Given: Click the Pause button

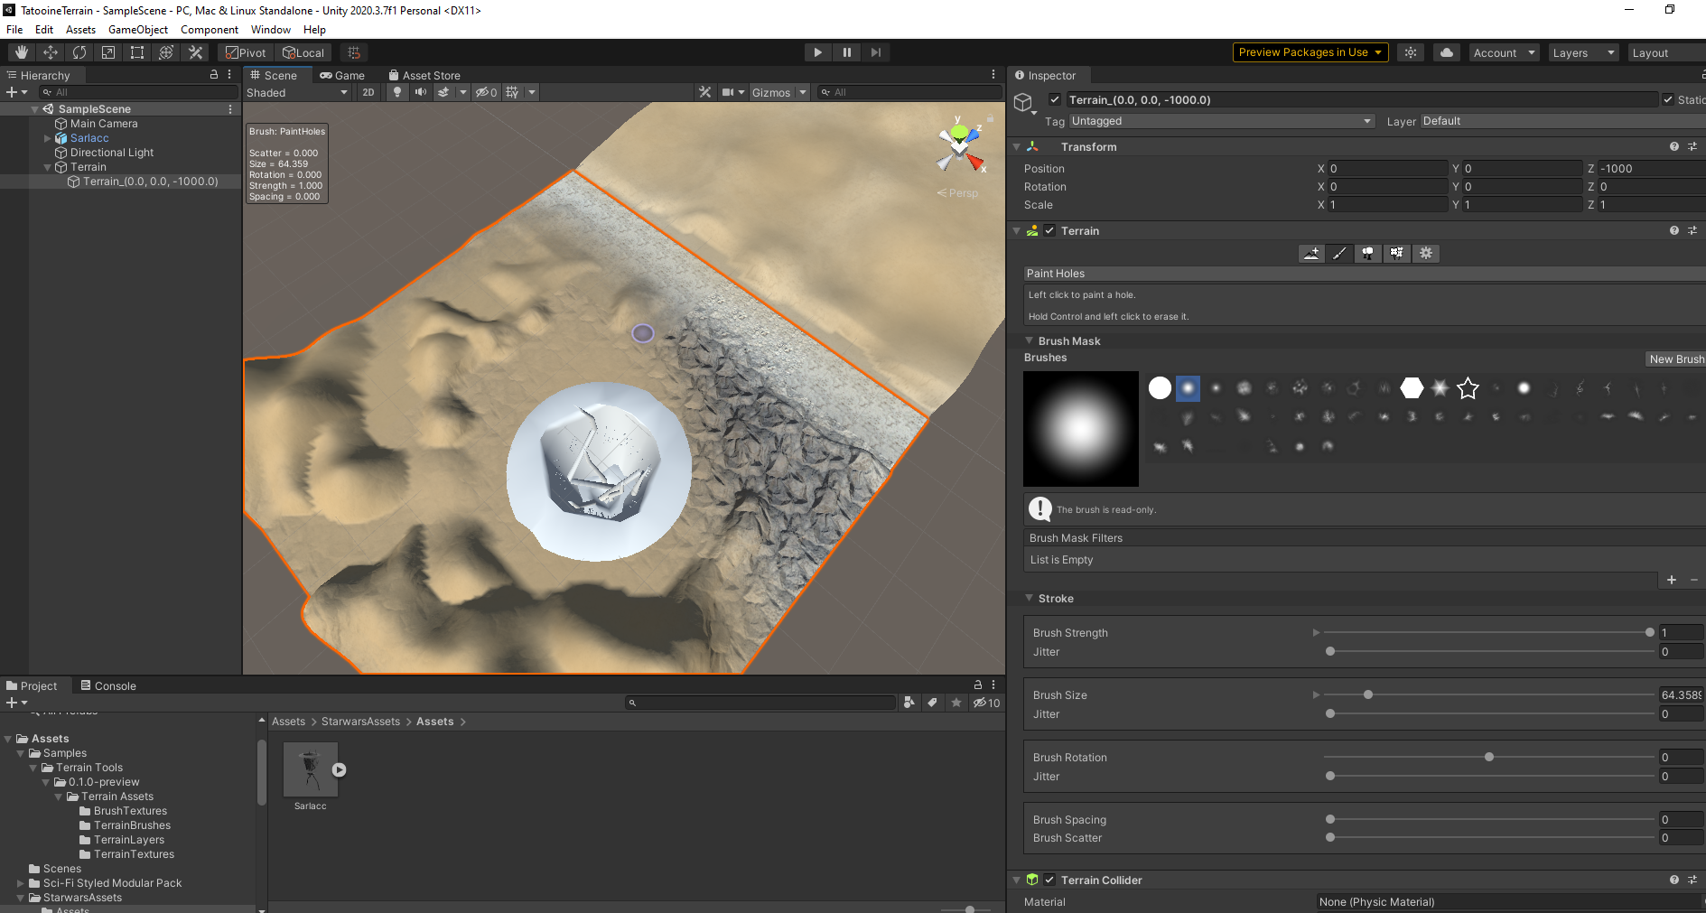Looking at the screenshot, I should click(x=846, y=52).
